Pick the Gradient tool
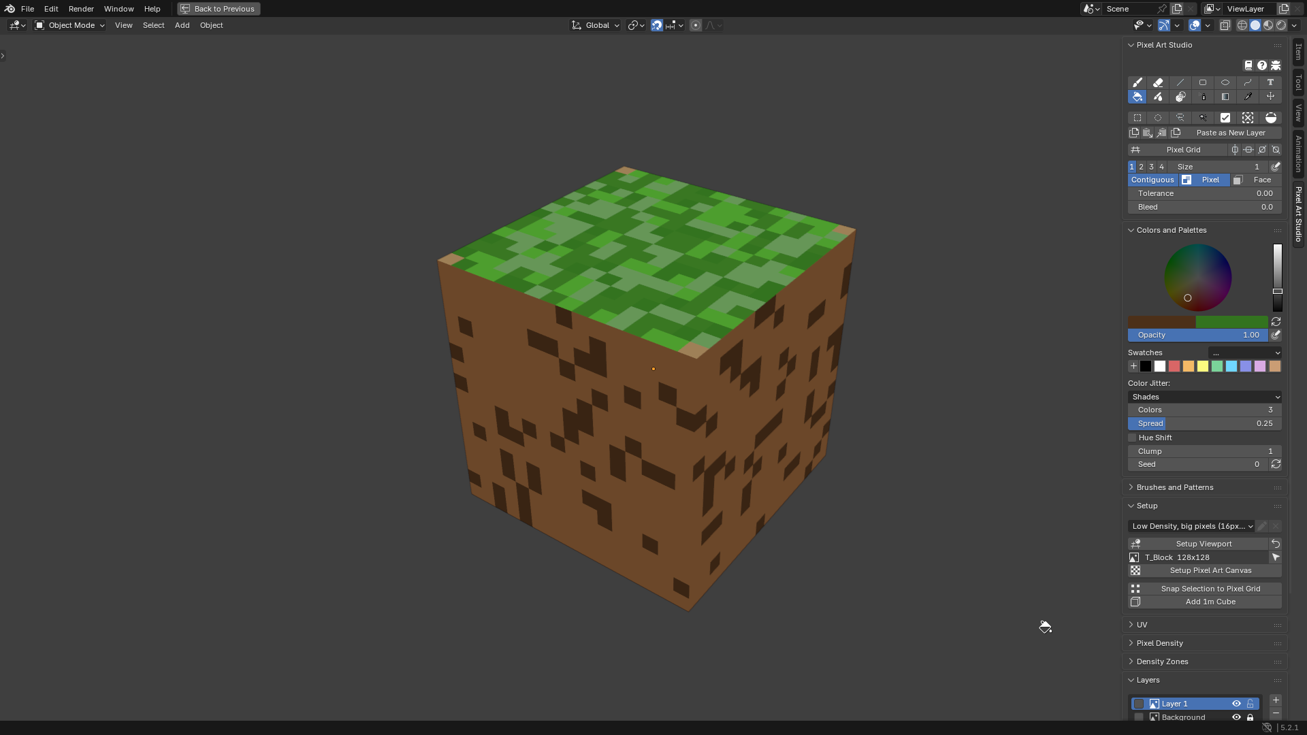This screenshot has width=1307, height=735. (x=1225, y=97)
